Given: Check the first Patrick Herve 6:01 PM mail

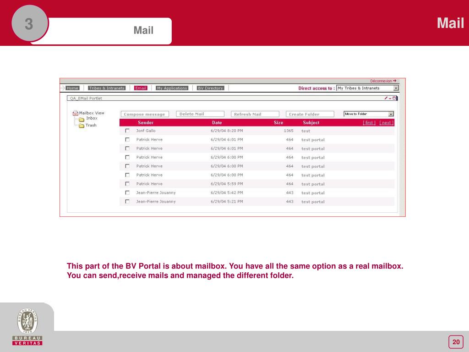Looking at the screenshot, I should (x=127, y=140).
